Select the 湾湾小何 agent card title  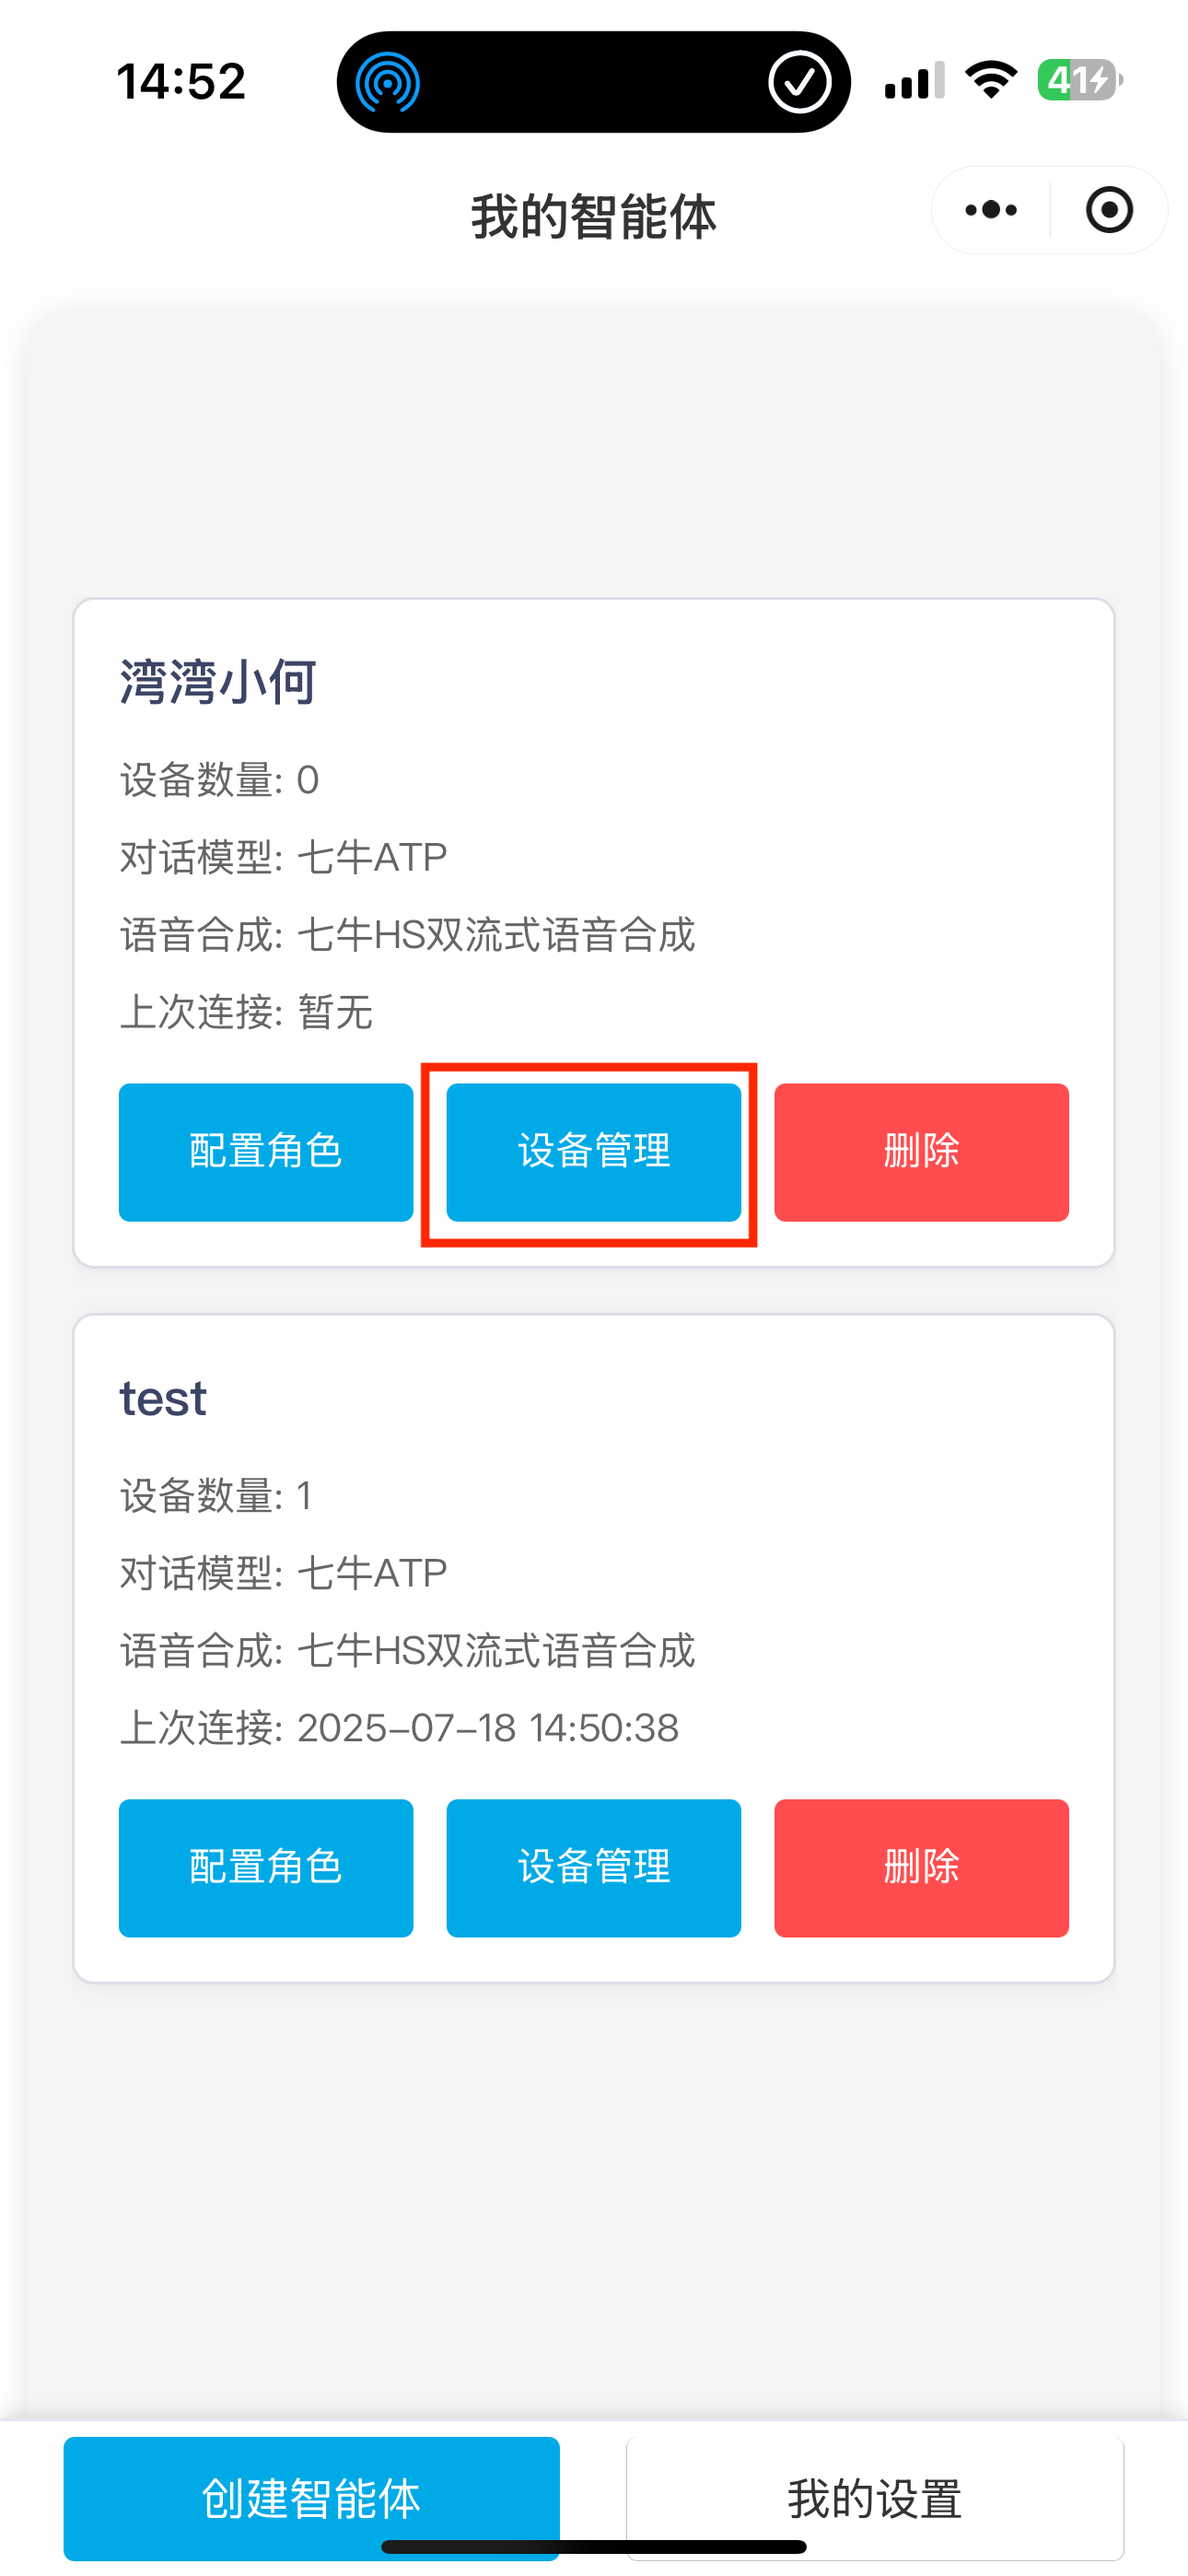pos(218,682)
